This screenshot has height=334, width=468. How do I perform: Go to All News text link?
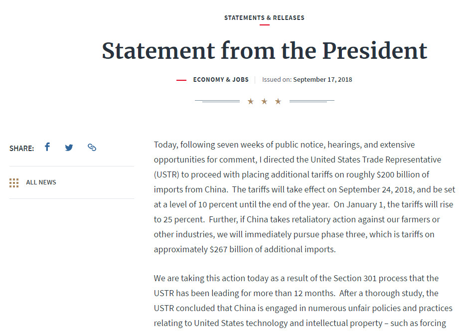tap(41, 182)
